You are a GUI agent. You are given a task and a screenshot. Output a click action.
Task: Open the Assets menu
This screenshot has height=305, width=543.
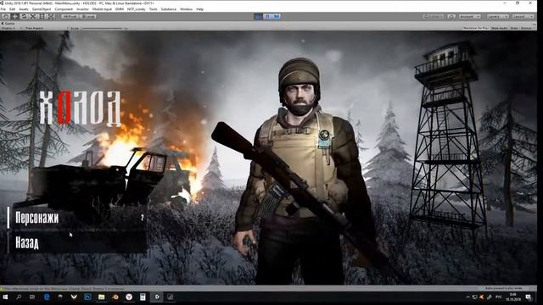pos(24,9)
